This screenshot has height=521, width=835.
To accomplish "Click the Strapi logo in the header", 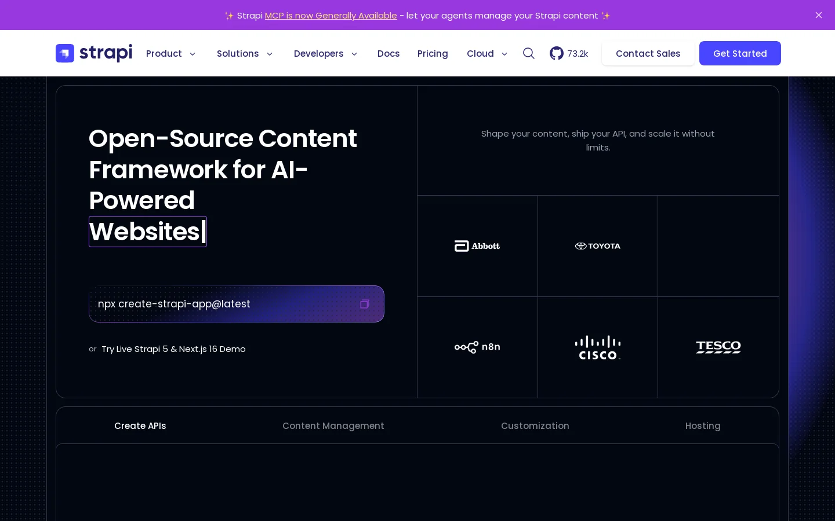I will point(94,53).
